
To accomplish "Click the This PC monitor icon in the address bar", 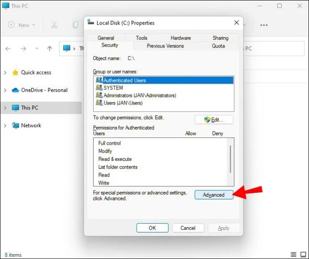I will [67, 48].
